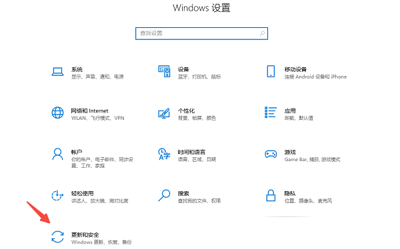Viewport: 400px width, 249px height.
Task: Open the 搜索 magnifier icon
Action: (x=164, y=195)
